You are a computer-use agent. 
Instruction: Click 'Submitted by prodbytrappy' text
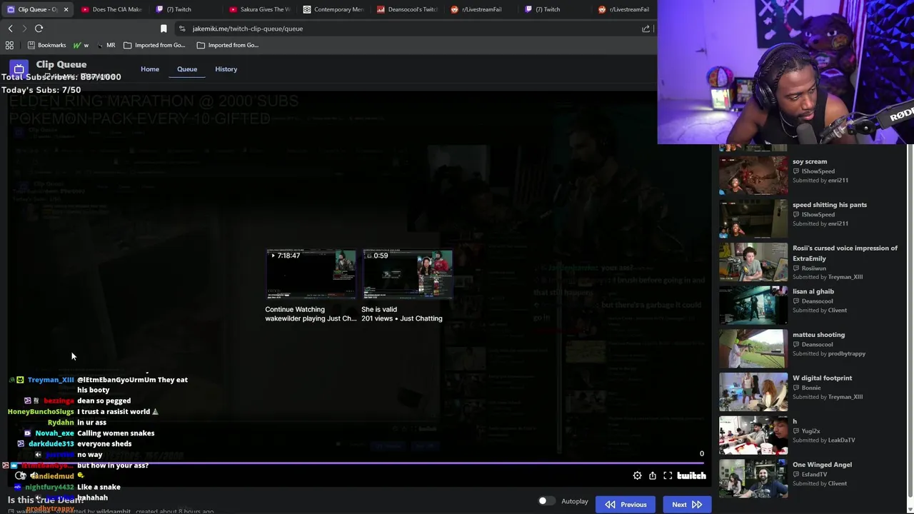pyautogui.click(x=829, y=354)
